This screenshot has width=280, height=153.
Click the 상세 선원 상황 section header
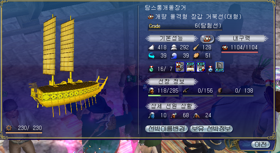[172, 106]
